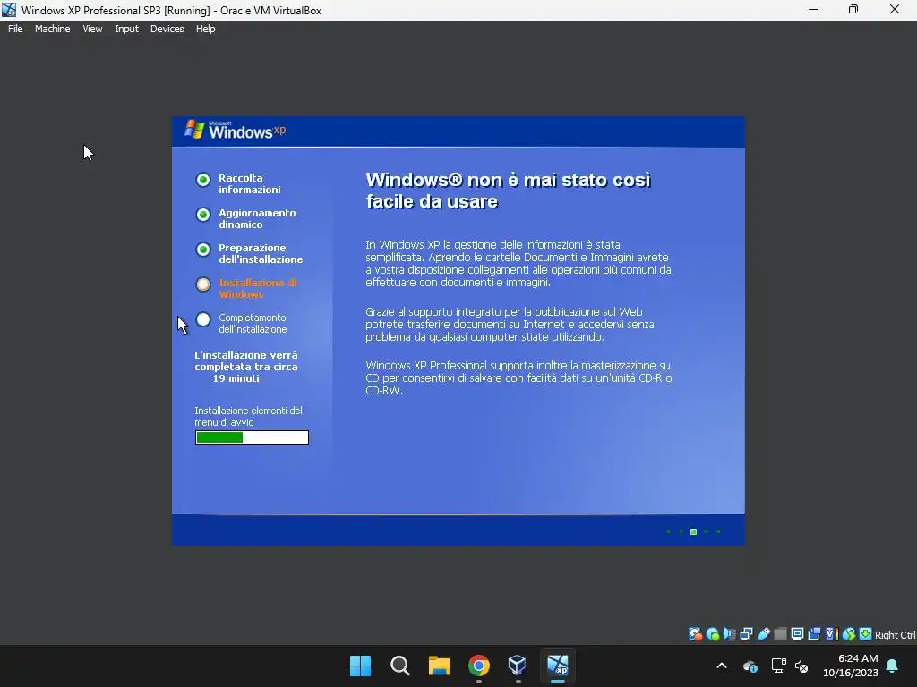
Task: Open the File menu
Action: click(x=15, y=29)
